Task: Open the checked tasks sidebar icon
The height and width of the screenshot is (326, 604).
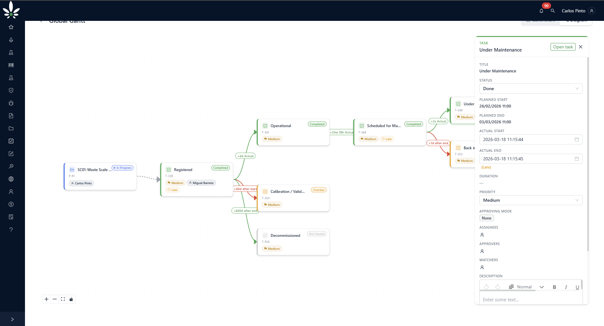Action: click(x=11, y=141)
